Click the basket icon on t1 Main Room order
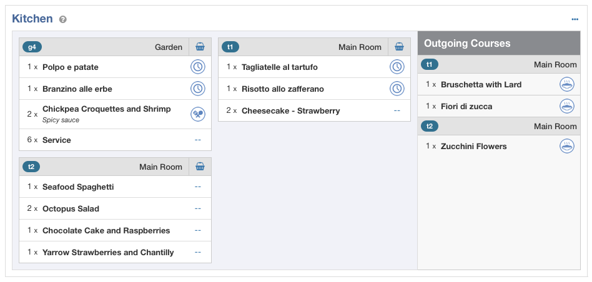592x282 pixels. [x=399, y=47]
